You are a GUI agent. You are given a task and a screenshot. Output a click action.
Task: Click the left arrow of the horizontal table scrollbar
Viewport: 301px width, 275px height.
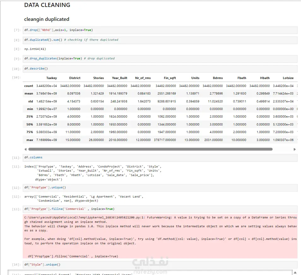click(26, 149)
